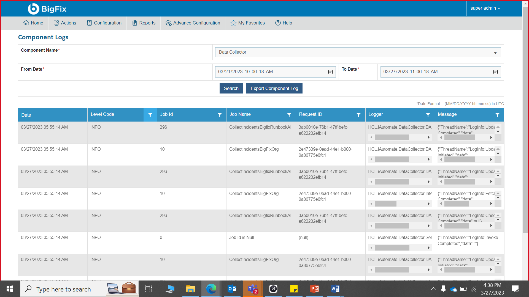Open the Job Name column filter
529x297 pixels.
click(x=289, y=115)
